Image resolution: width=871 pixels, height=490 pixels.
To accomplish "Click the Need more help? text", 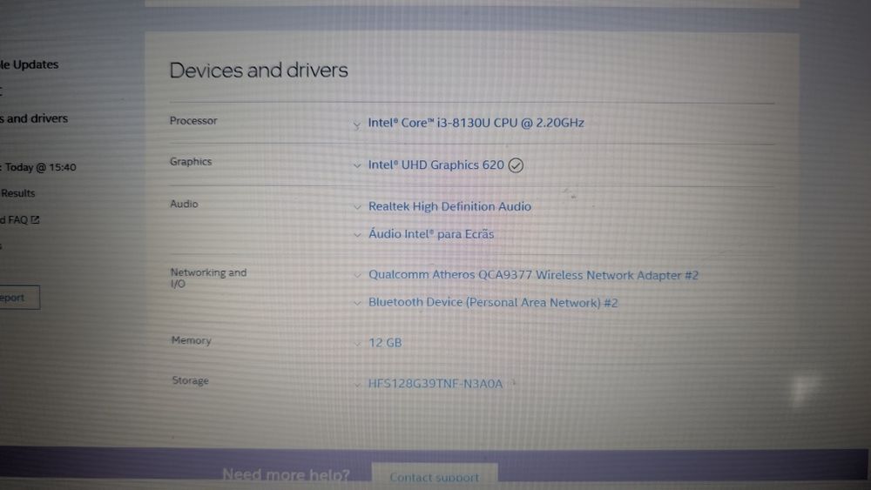I will (x=286, y=475).
